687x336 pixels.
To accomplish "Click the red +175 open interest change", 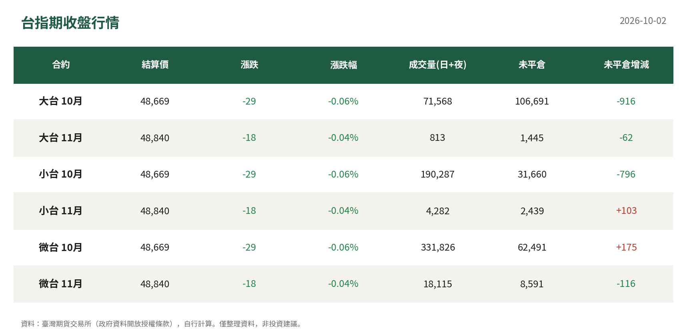I will 626,247.
